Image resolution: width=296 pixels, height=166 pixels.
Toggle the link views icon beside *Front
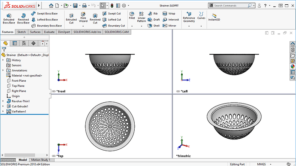[x=54, y=91]
